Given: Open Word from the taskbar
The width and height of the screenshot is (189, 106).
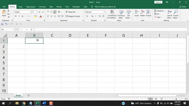Looking at the screenshot, I should (44, 103).
